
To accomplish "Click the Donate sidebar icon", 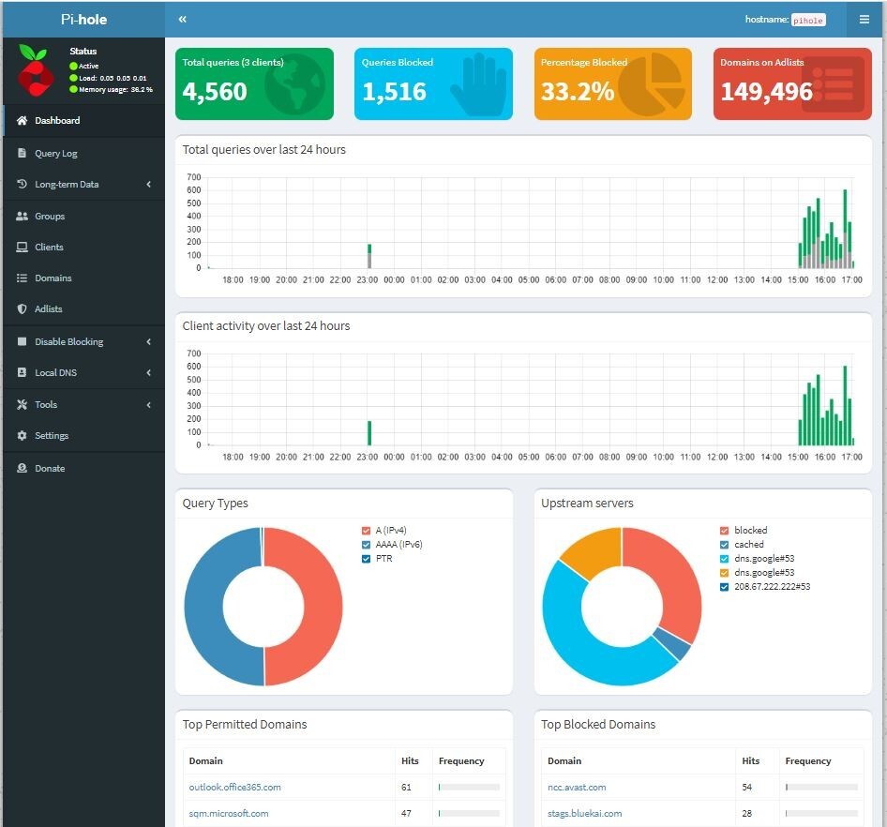I will [x=21, y=468].
